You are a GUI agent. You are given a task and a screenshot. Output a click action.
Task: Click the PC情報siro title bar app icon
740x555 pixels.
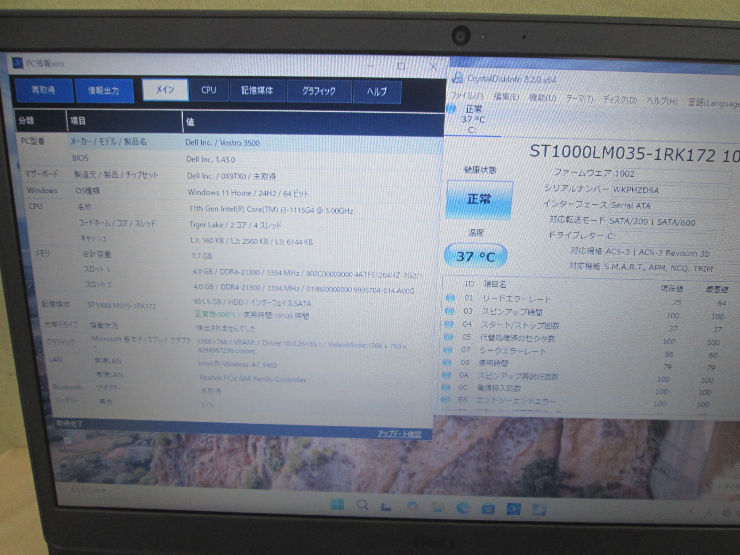pyautogui.click(x=18, y=63)
